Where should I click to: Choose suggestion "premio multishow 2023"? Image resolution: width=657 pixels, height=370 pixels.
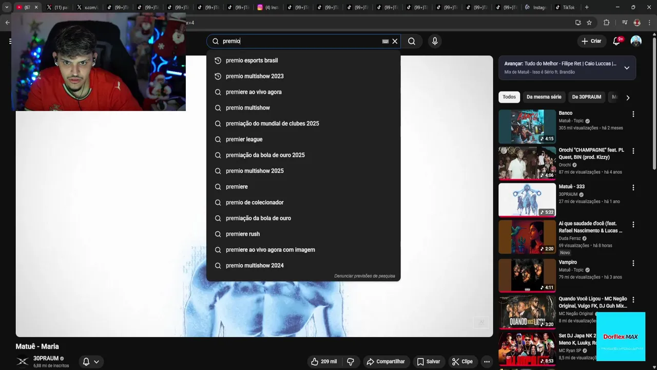[x=303, y=76]
